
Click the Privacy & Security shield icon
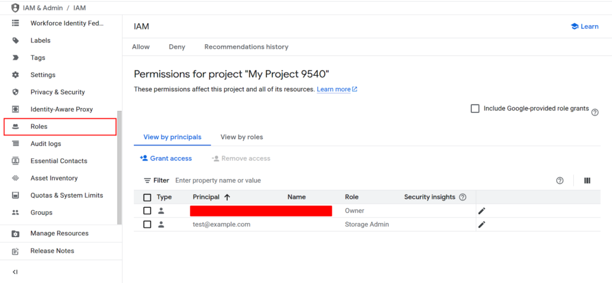tap(15, 92)
